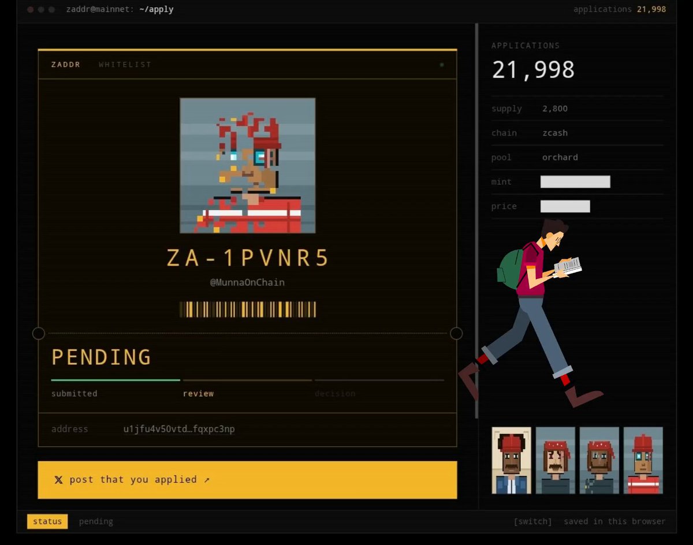Screen dimensions: 693x545
Task: Click the green status dot in the card header
Action: (442, 65)
